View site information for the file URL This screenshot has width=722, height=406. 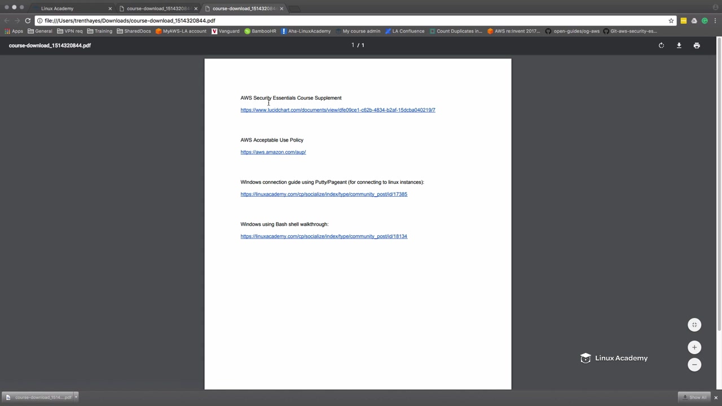point(39,21)
